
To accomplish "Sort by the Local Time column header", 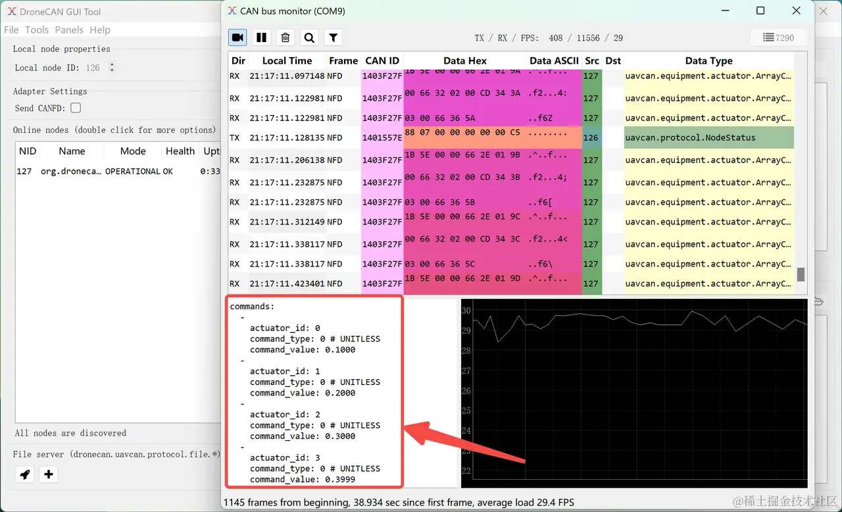I will tap(287, 61).
